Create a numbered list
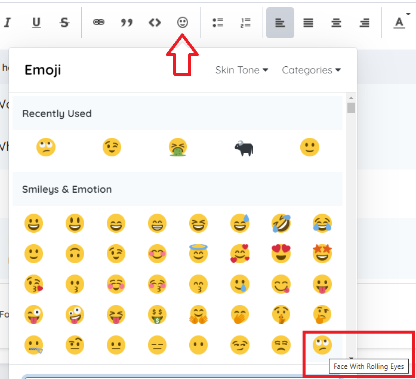Viewport: 416px width, 379px height. tap(246, 23)
